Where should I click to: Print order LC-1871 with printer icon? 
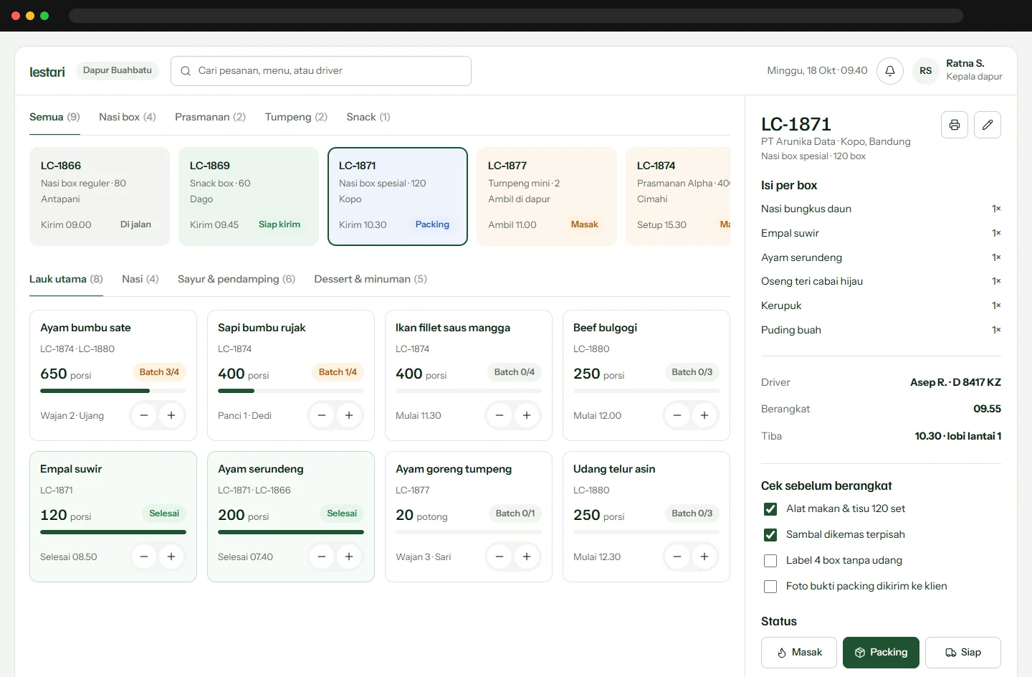[x=955, y=125]
